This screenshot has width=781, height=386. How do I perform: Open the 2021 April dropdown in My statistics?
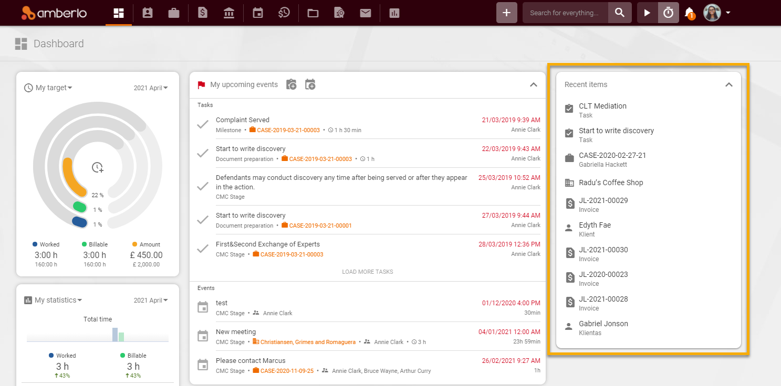tap(151, 301)
